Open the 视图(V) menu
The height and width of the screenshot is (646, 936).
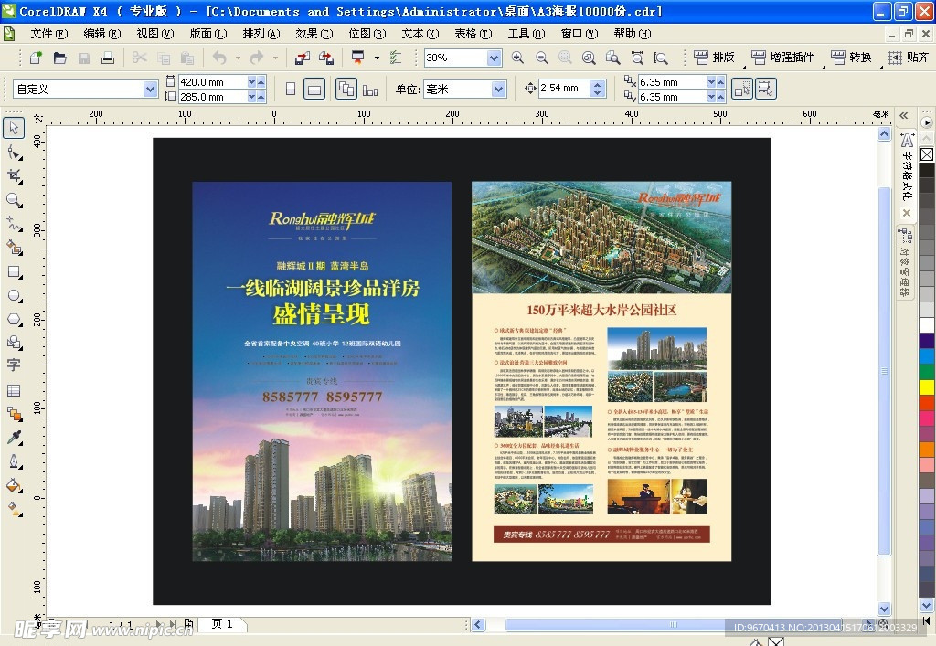point(155,34)
